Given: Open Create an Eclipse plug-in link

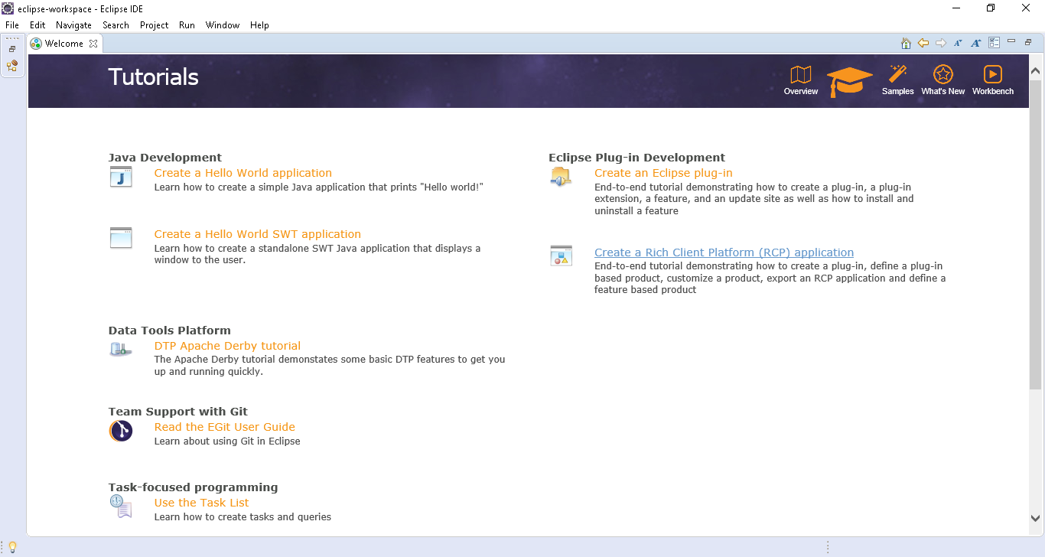Looking at the screenshot, I should click(x=663, y=173).
